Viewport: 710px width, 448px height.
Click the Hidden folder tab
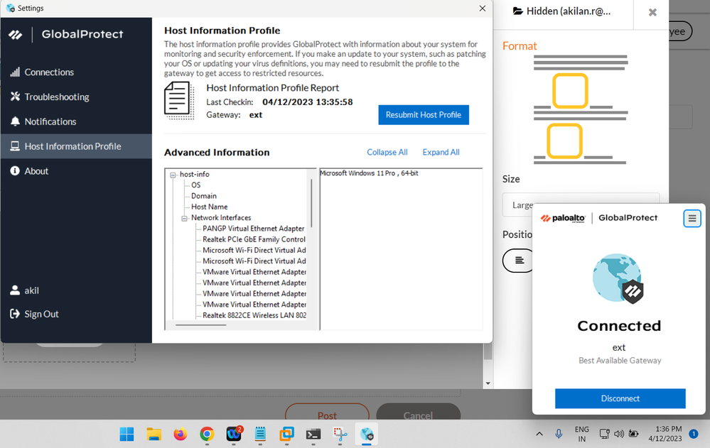562,11
